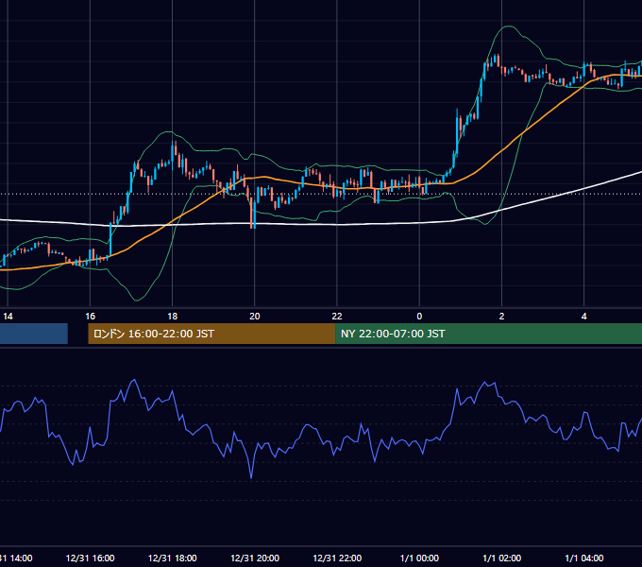Click the 12/31 20:00 date label
642x567 pixels.
click(x=255, y=558)
